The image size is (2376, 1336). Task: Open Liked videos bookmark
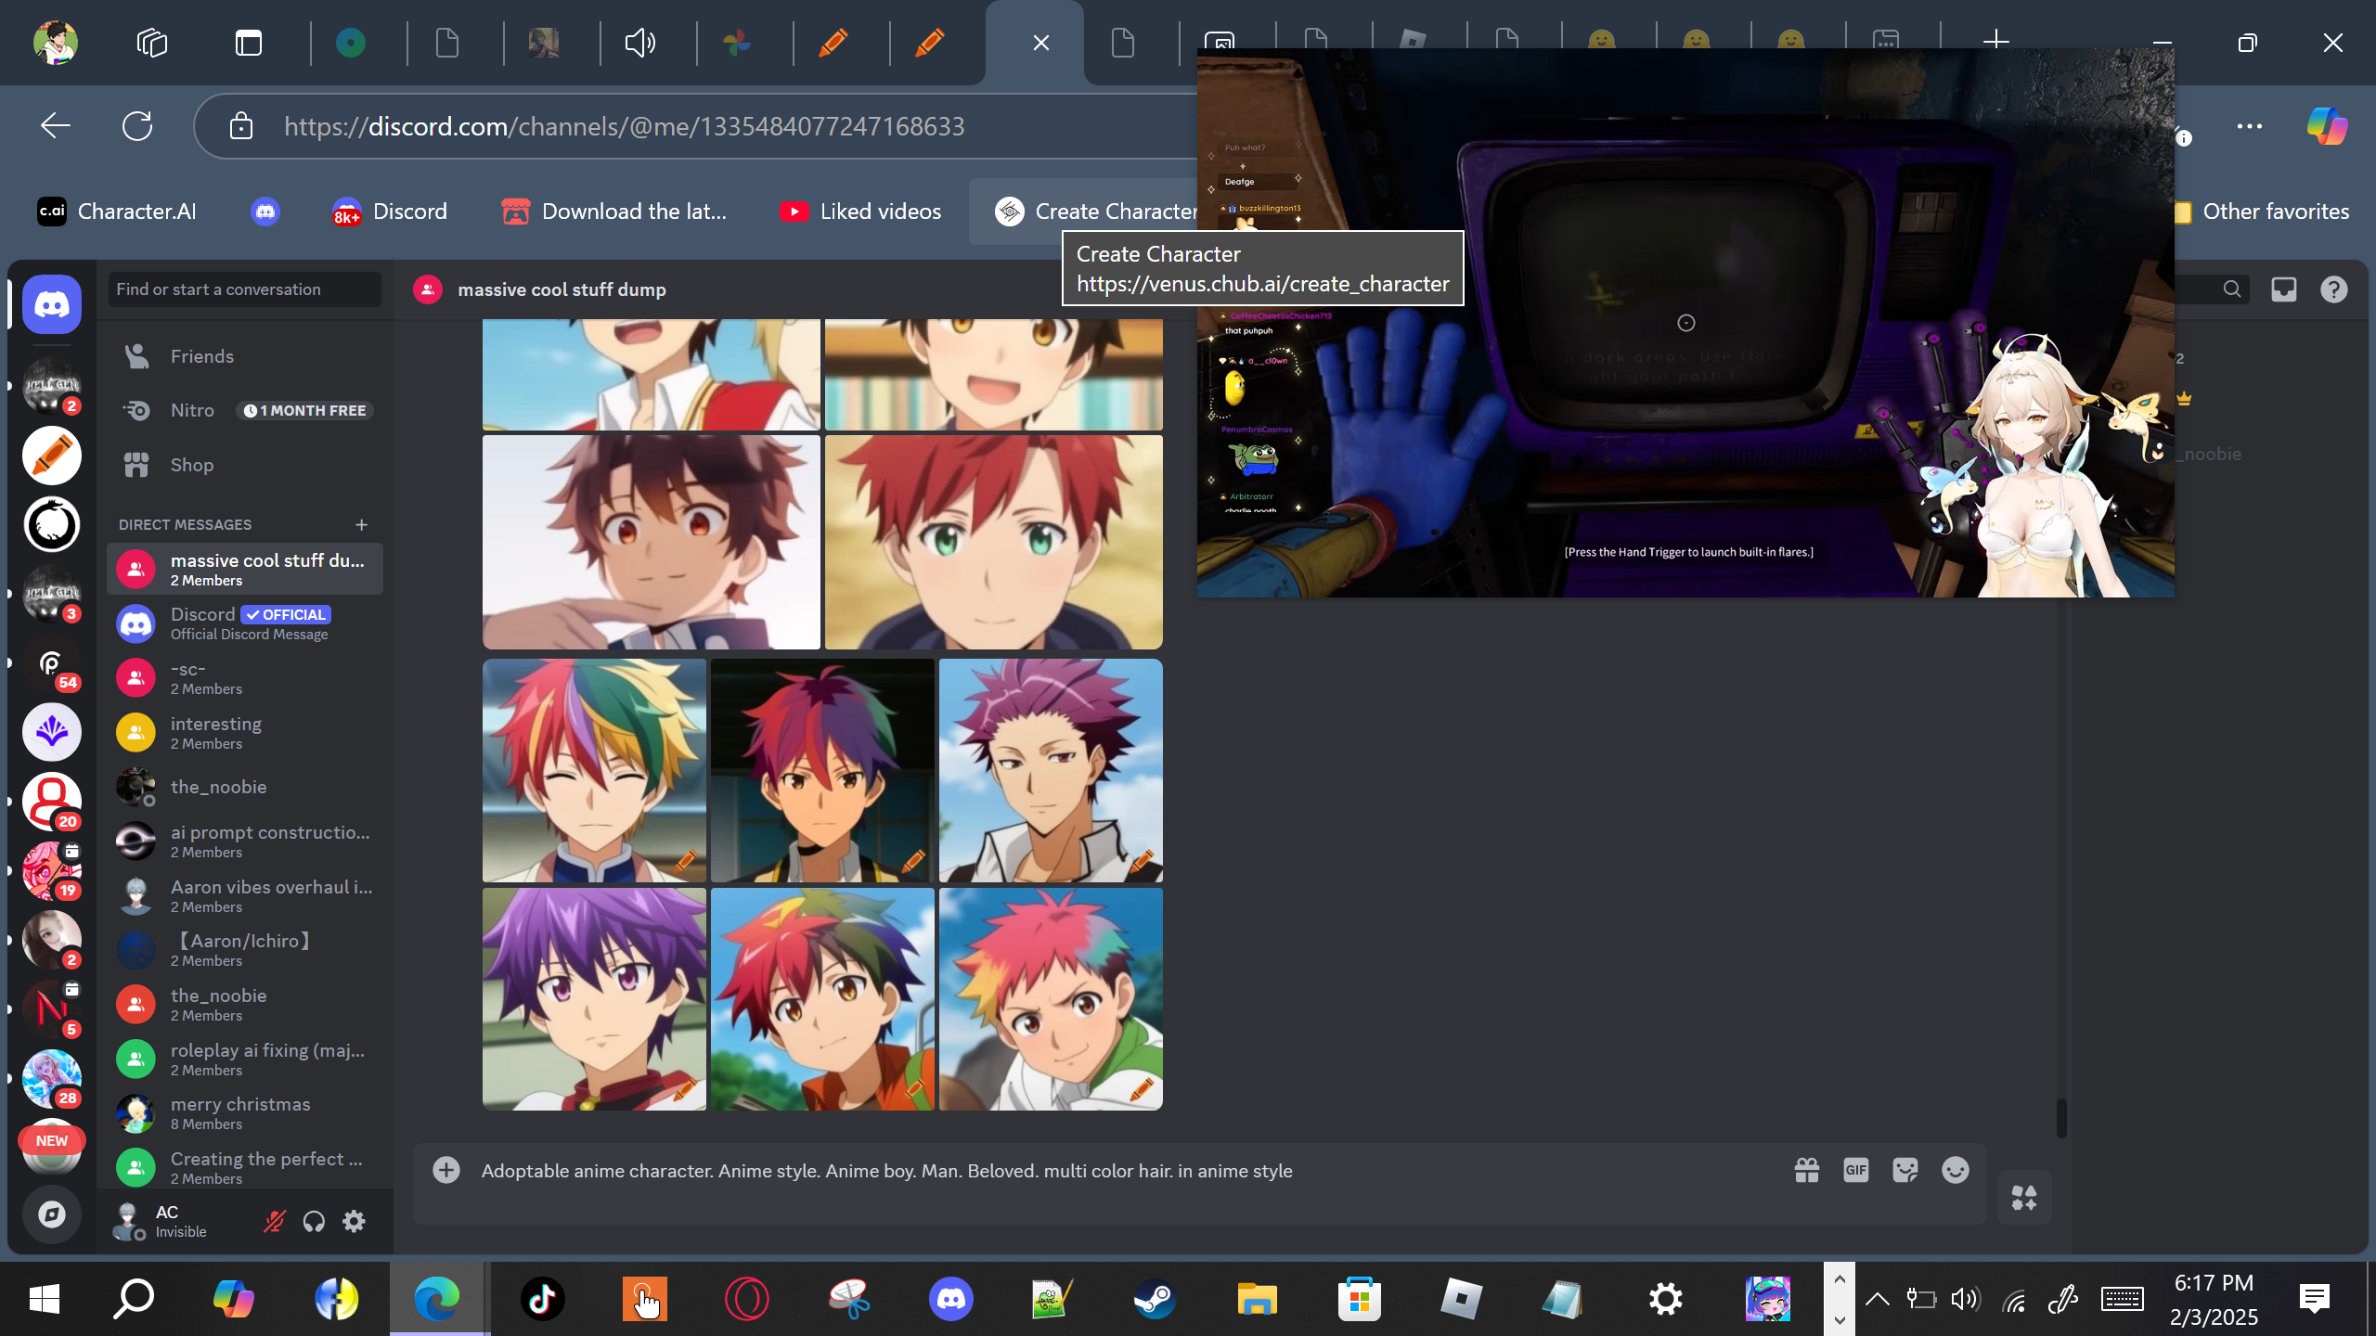click(860, 212)
